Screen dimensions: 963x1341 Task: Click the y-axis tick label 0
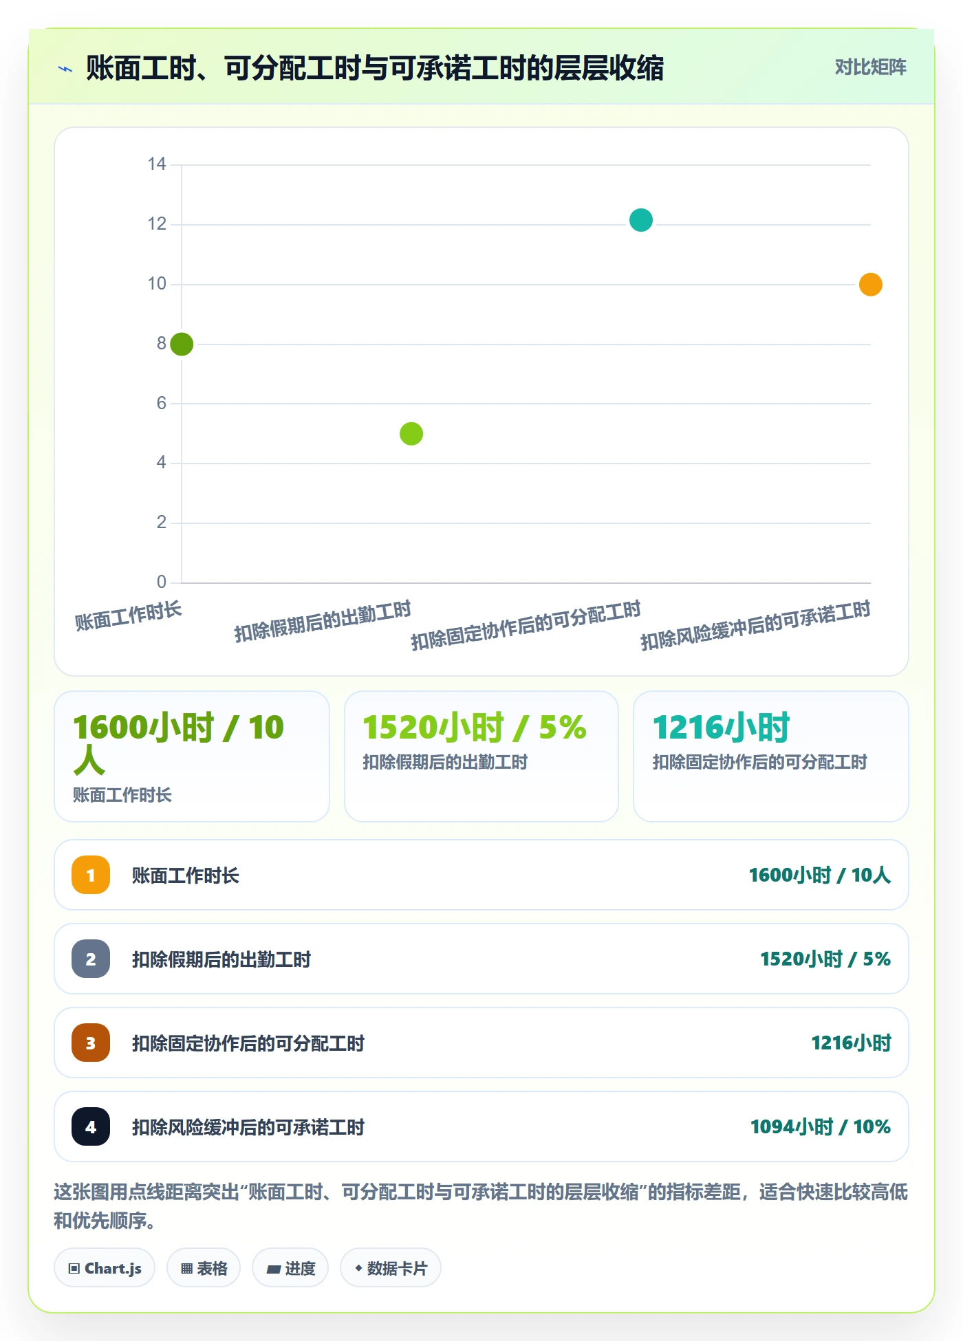(x=162, y=582)
